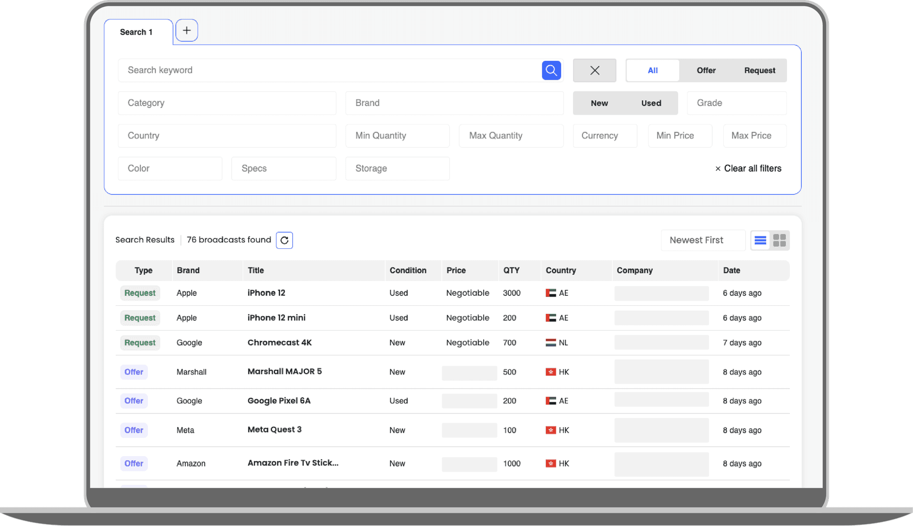This screenshot has height=526, width=913.
Task: Click Offer badge in the Google Pixel 6A row
Action: (x=134, y=401)
